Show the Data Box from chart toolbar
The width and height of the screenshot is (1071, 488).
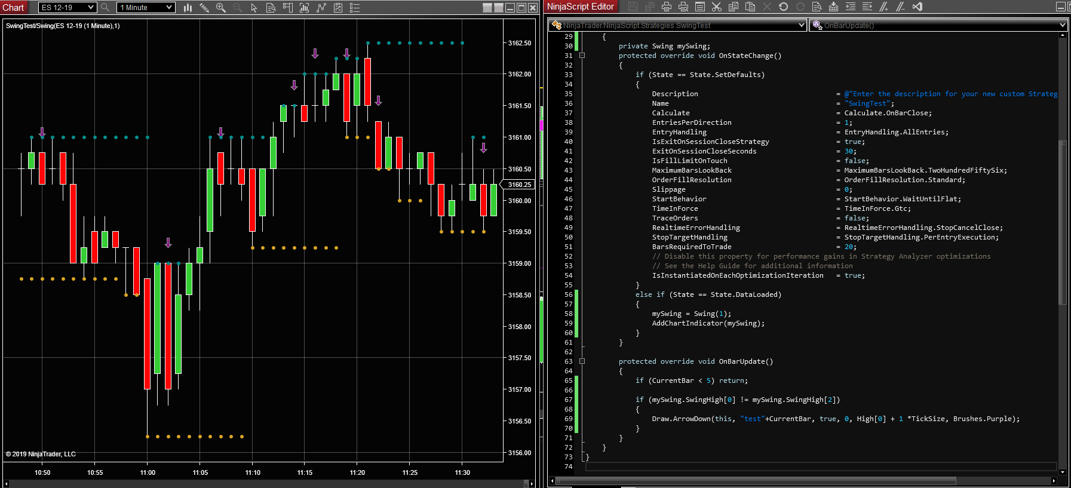pos(271,8)
